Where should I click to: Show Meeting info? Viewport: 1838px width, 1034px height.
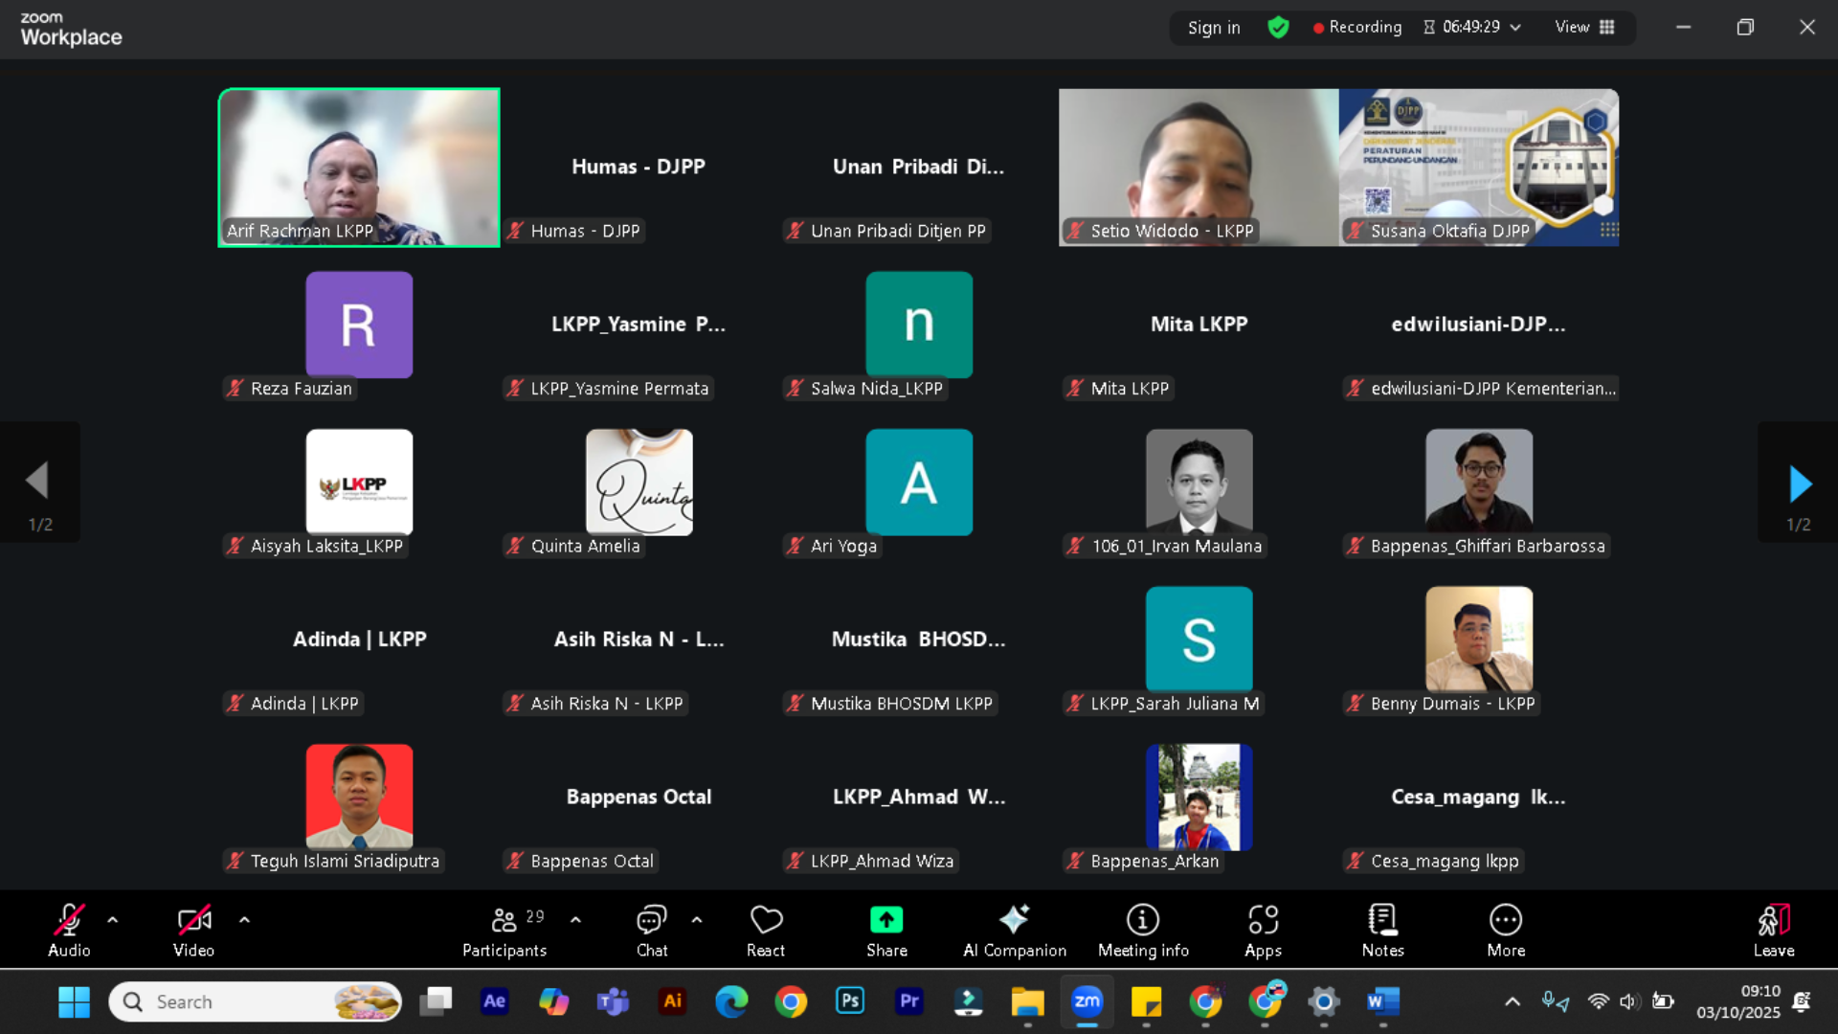[x=1143, y=931]
